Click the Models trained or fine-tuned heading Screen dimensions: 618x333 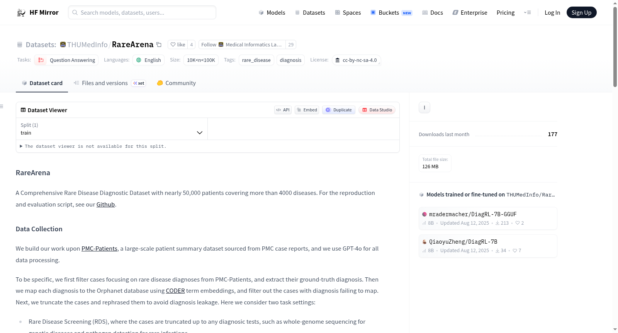tap(491, 195)
